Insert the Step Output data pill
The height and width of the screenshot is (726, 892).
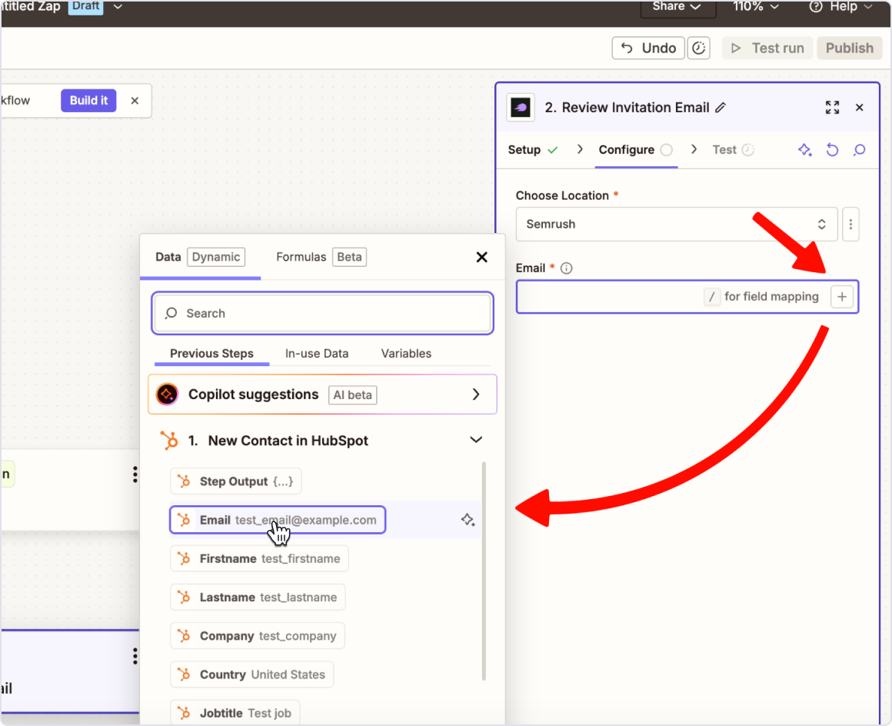tap(236, 481)
